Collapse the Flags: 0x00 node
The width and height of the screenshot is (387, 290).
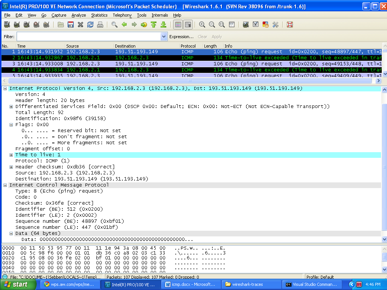pos(11,125)
